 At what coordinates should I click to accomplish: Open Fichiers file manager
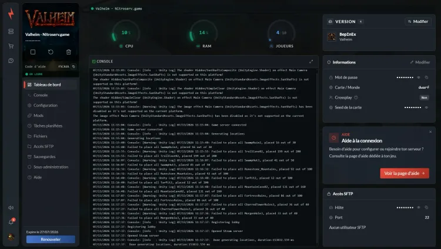(51, 136)
